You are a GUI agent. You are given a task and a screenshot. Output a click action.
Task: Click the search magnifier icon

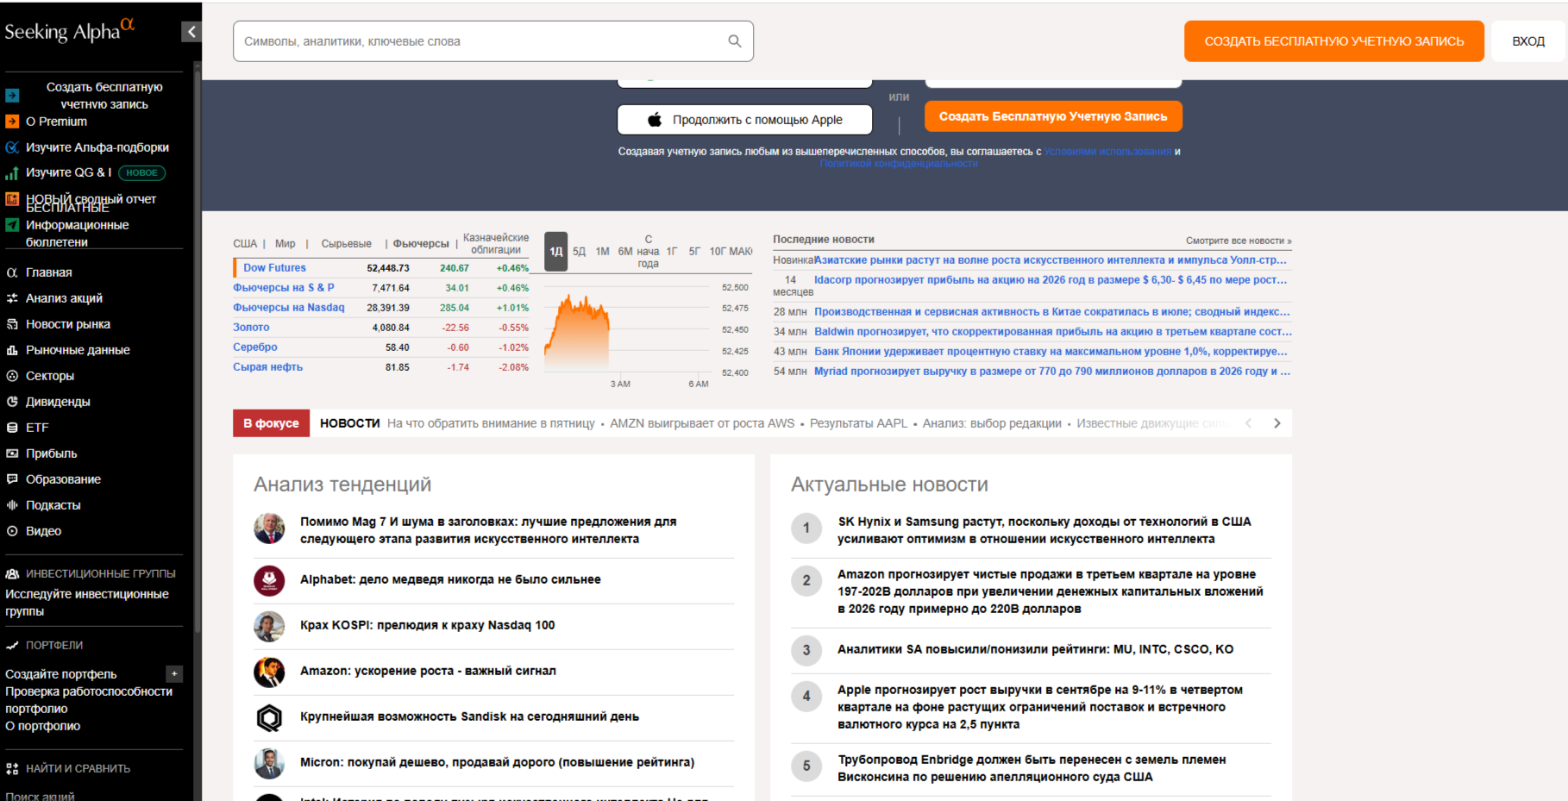(735, 41)
